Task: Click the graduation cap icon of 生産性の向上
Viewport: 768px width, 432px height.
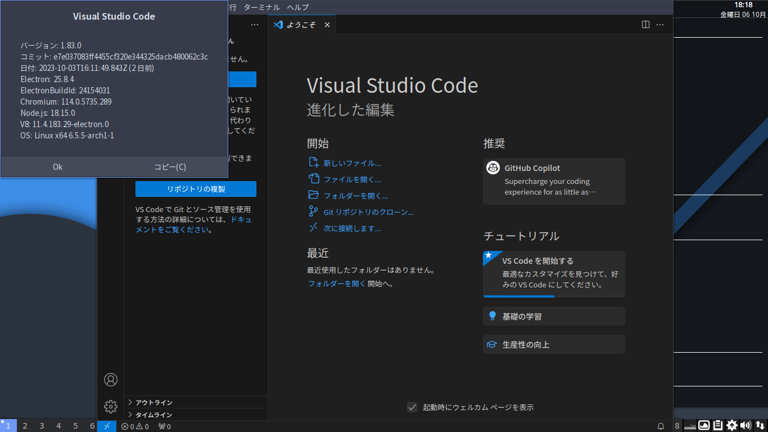Action: coord(492,344)
